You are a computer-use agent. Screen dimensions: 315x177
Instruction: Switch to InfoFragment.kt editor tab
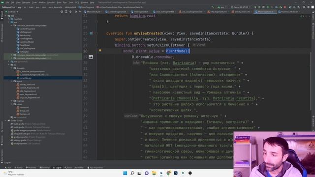[140, 12]
